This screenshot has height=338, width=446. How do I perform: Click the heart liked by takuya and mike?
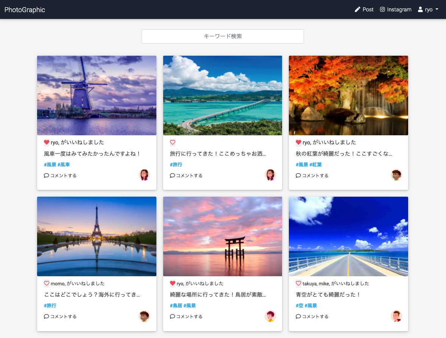coord(298,283)
